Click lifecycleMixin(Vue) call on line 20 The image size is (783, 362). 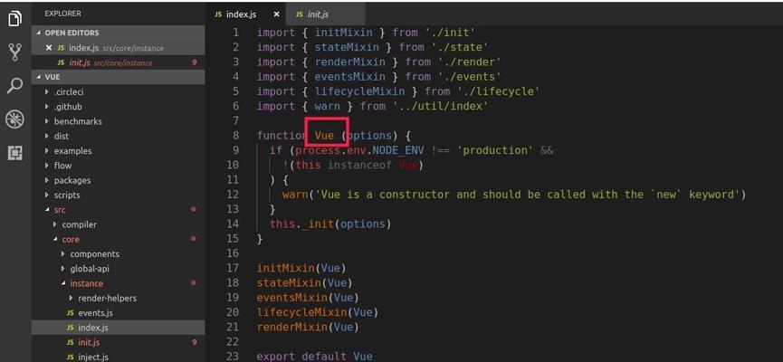tap(318, 312)
